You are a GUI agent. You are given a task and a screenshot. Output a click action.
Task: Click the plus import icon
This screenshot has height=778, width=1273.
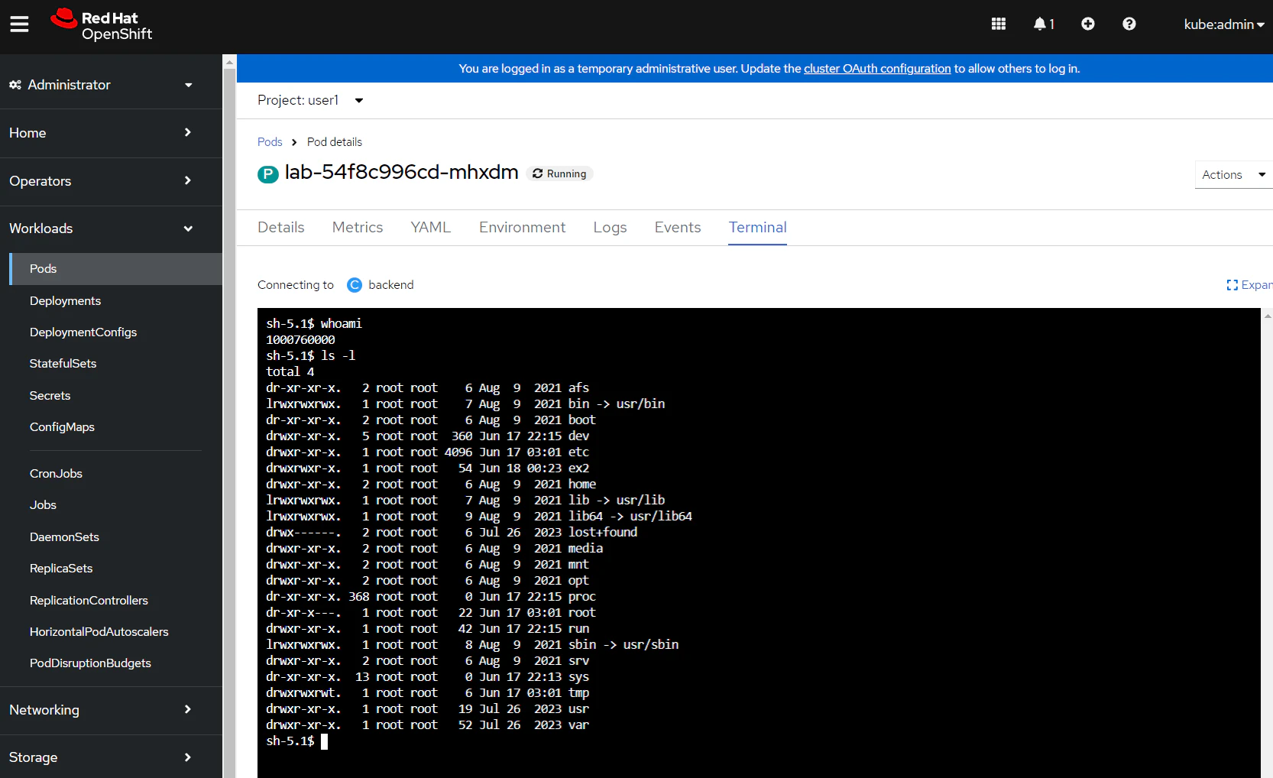coord(1087,24)
